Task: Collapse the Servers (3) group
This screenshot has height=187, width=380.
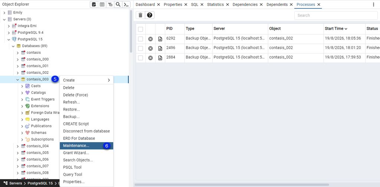Action: click(4, 19)
